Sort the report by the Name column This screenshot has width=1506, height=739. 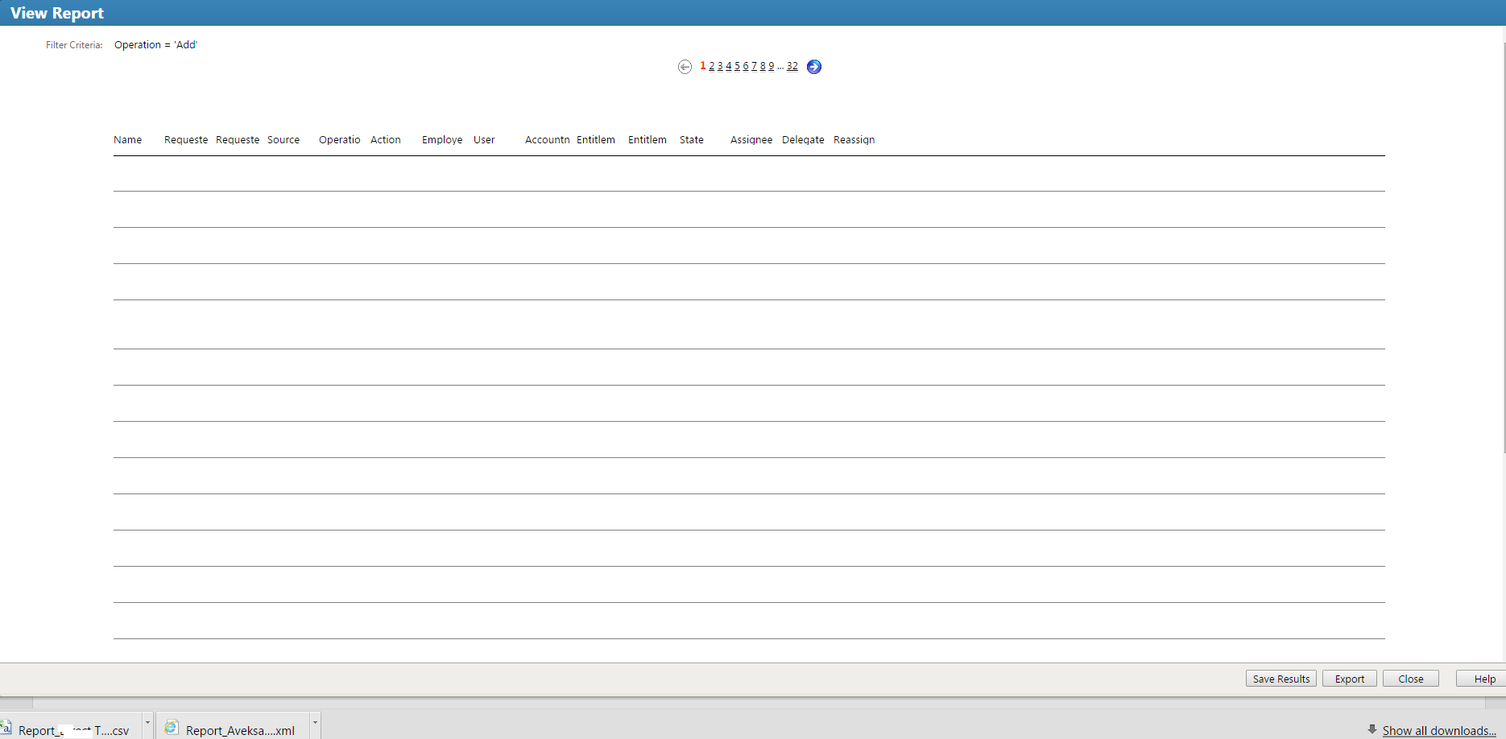pos(127,139)
